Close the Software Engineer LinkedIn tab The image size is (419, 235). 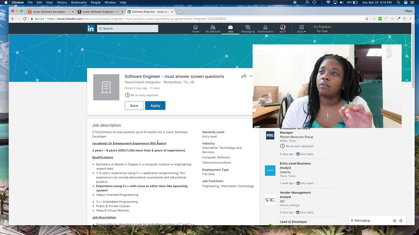click(172, 12)
